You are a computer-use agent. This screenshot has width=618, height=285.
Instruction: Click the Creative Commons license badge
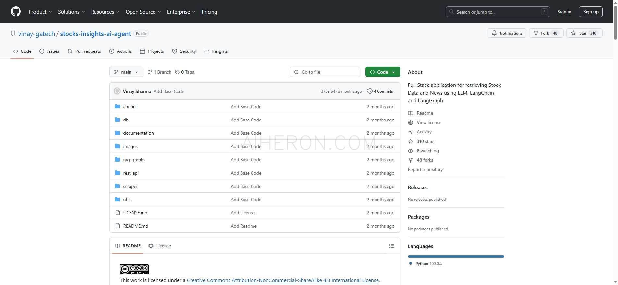point(134,269)
